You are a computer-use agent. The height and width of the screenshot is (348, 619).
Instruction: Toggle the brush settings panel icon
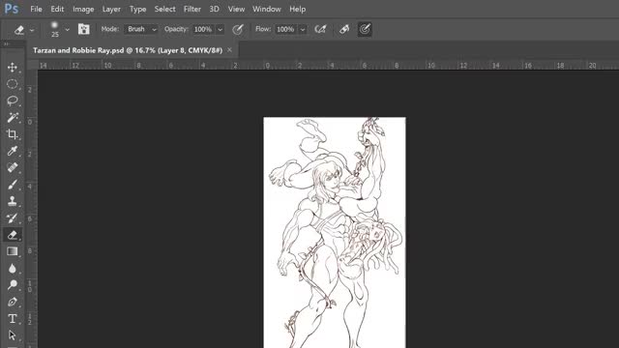83,29
